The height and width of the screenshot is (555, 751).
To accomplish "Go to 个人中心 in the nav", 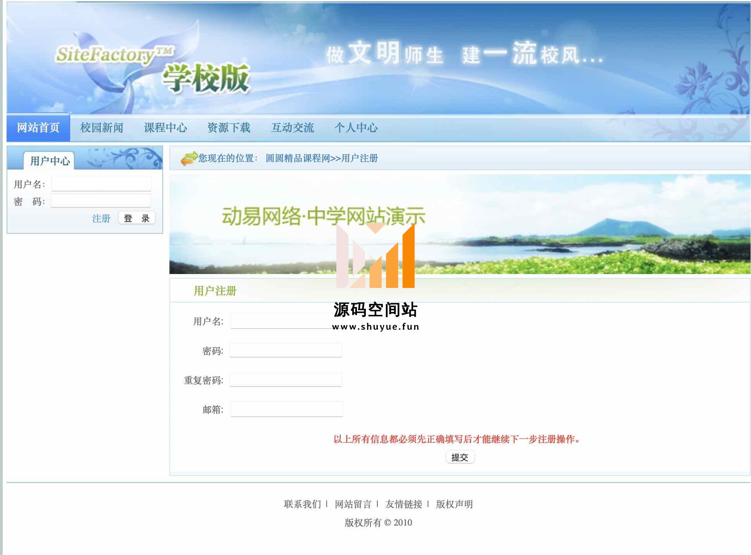I will (356, 128).
